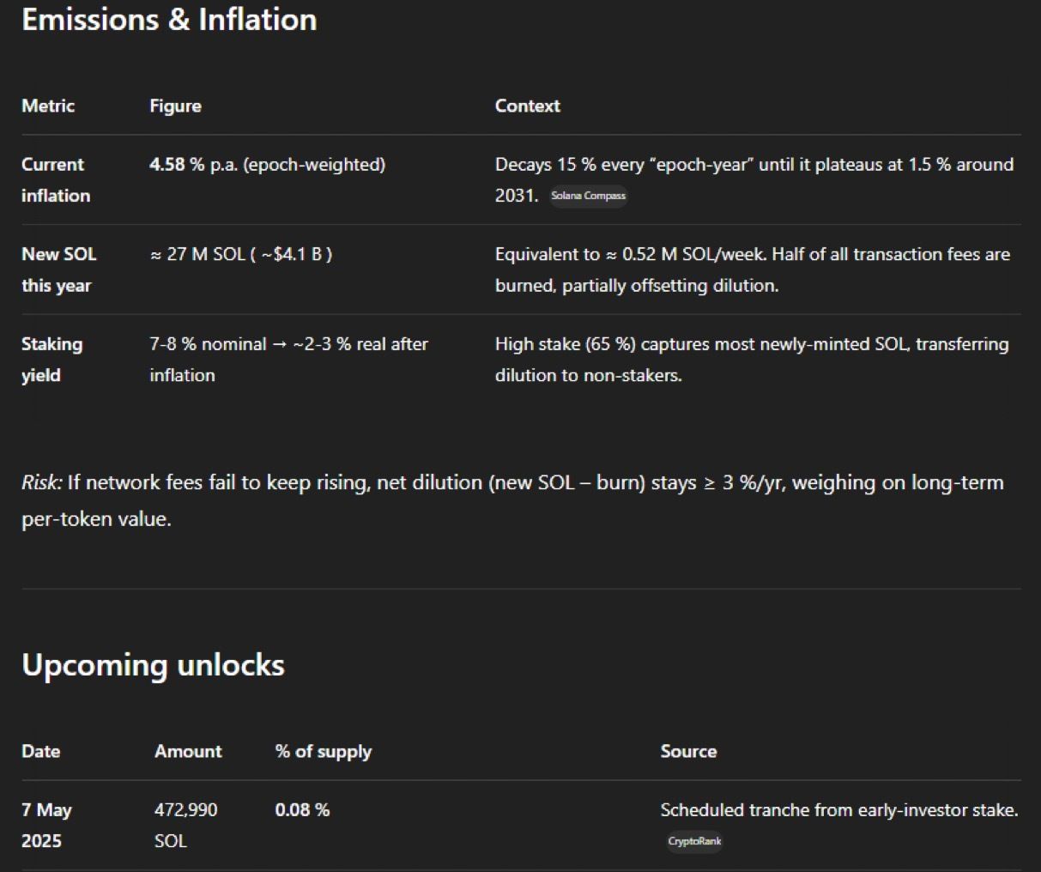Click the 472,990 SOL amount cell
The height and width of the screenshot is (872, 1041).
click(185, 825)
